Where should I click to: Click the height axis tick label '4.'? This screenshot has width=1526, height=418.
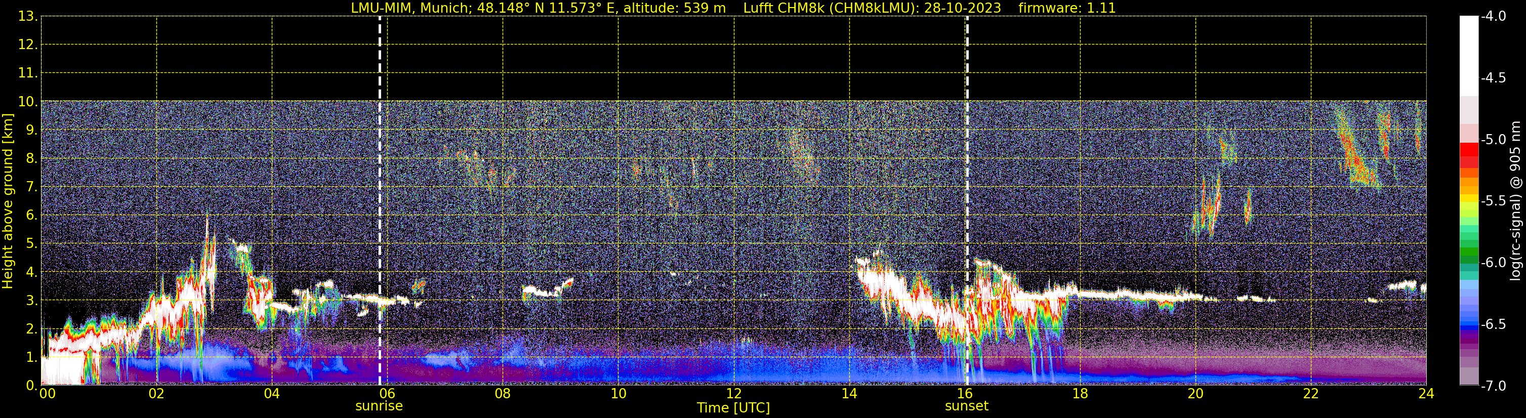click(32, 272)
